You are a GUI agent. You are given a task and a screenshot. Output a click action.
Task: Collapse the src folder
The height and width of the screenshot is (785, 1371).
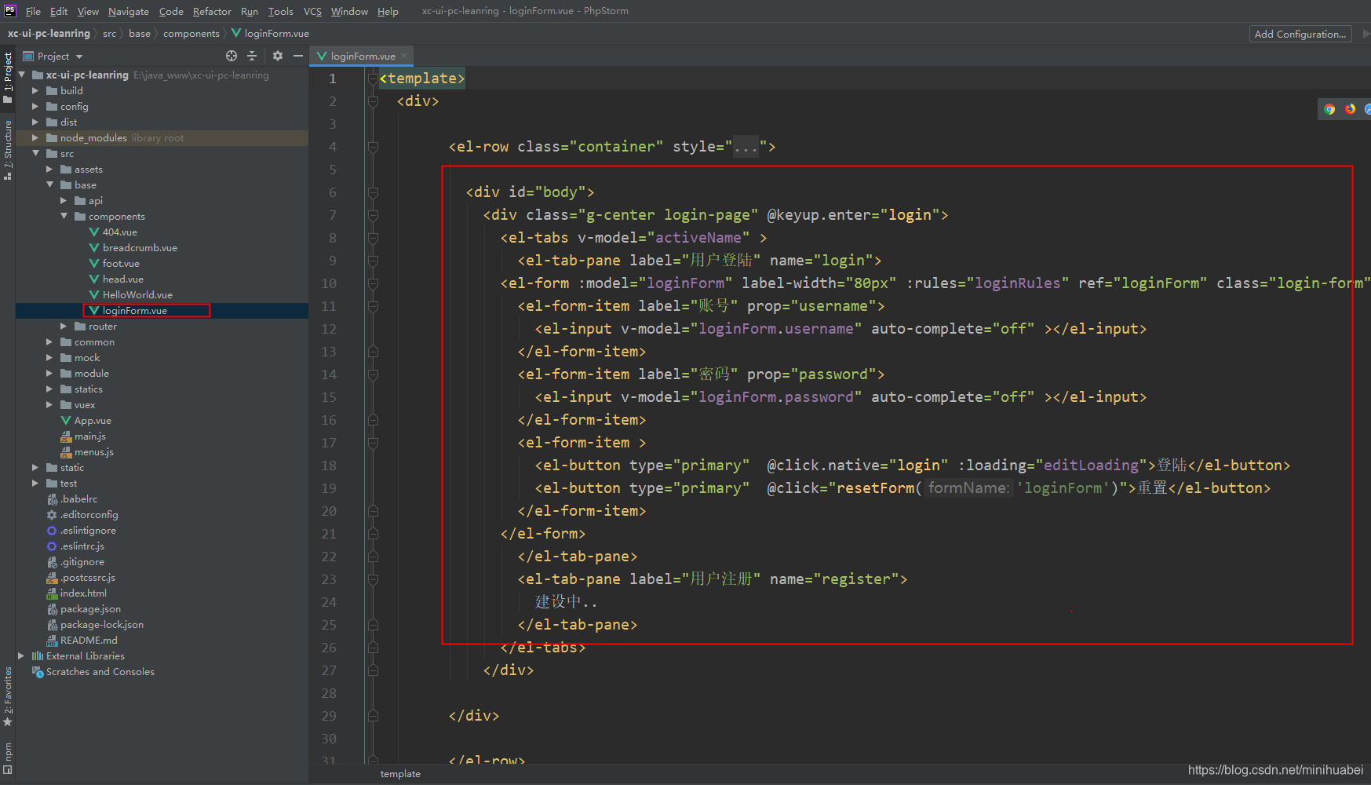click(x=35, y=154)
